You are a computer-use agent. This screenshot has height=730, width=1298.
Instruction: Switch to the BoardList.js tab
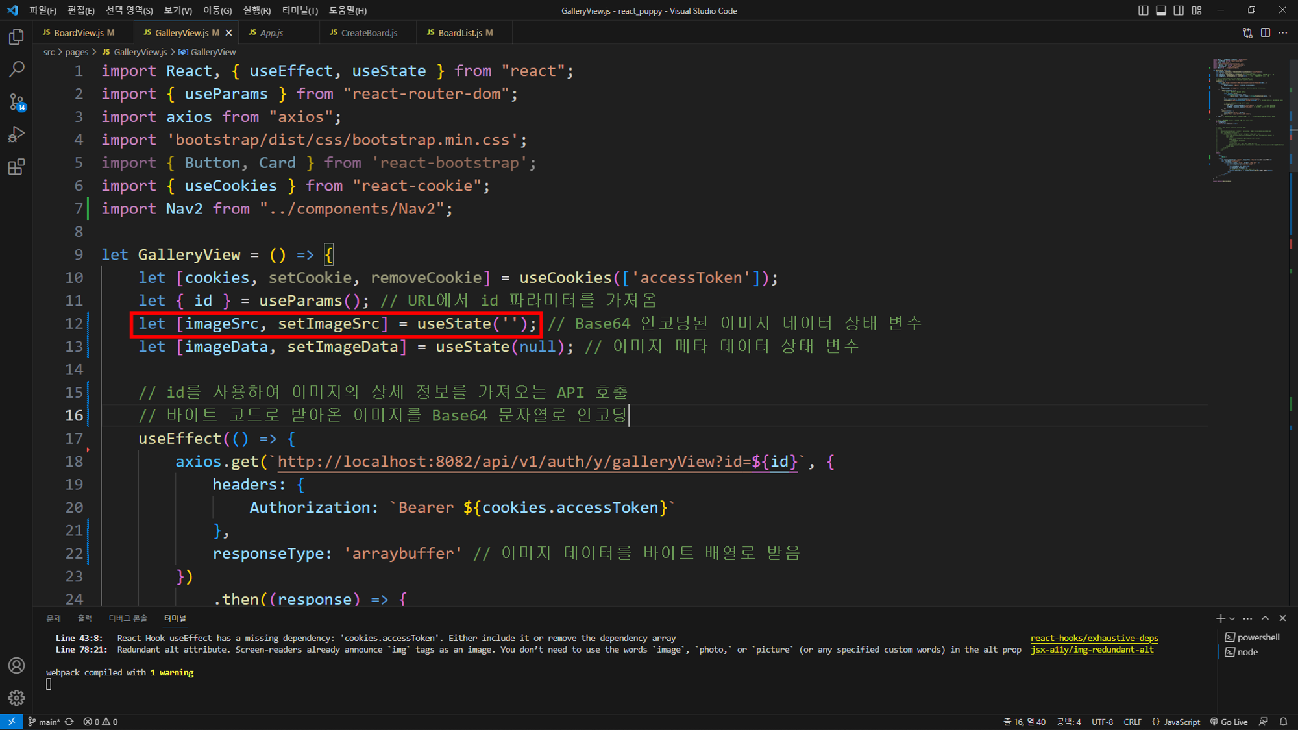459,32
